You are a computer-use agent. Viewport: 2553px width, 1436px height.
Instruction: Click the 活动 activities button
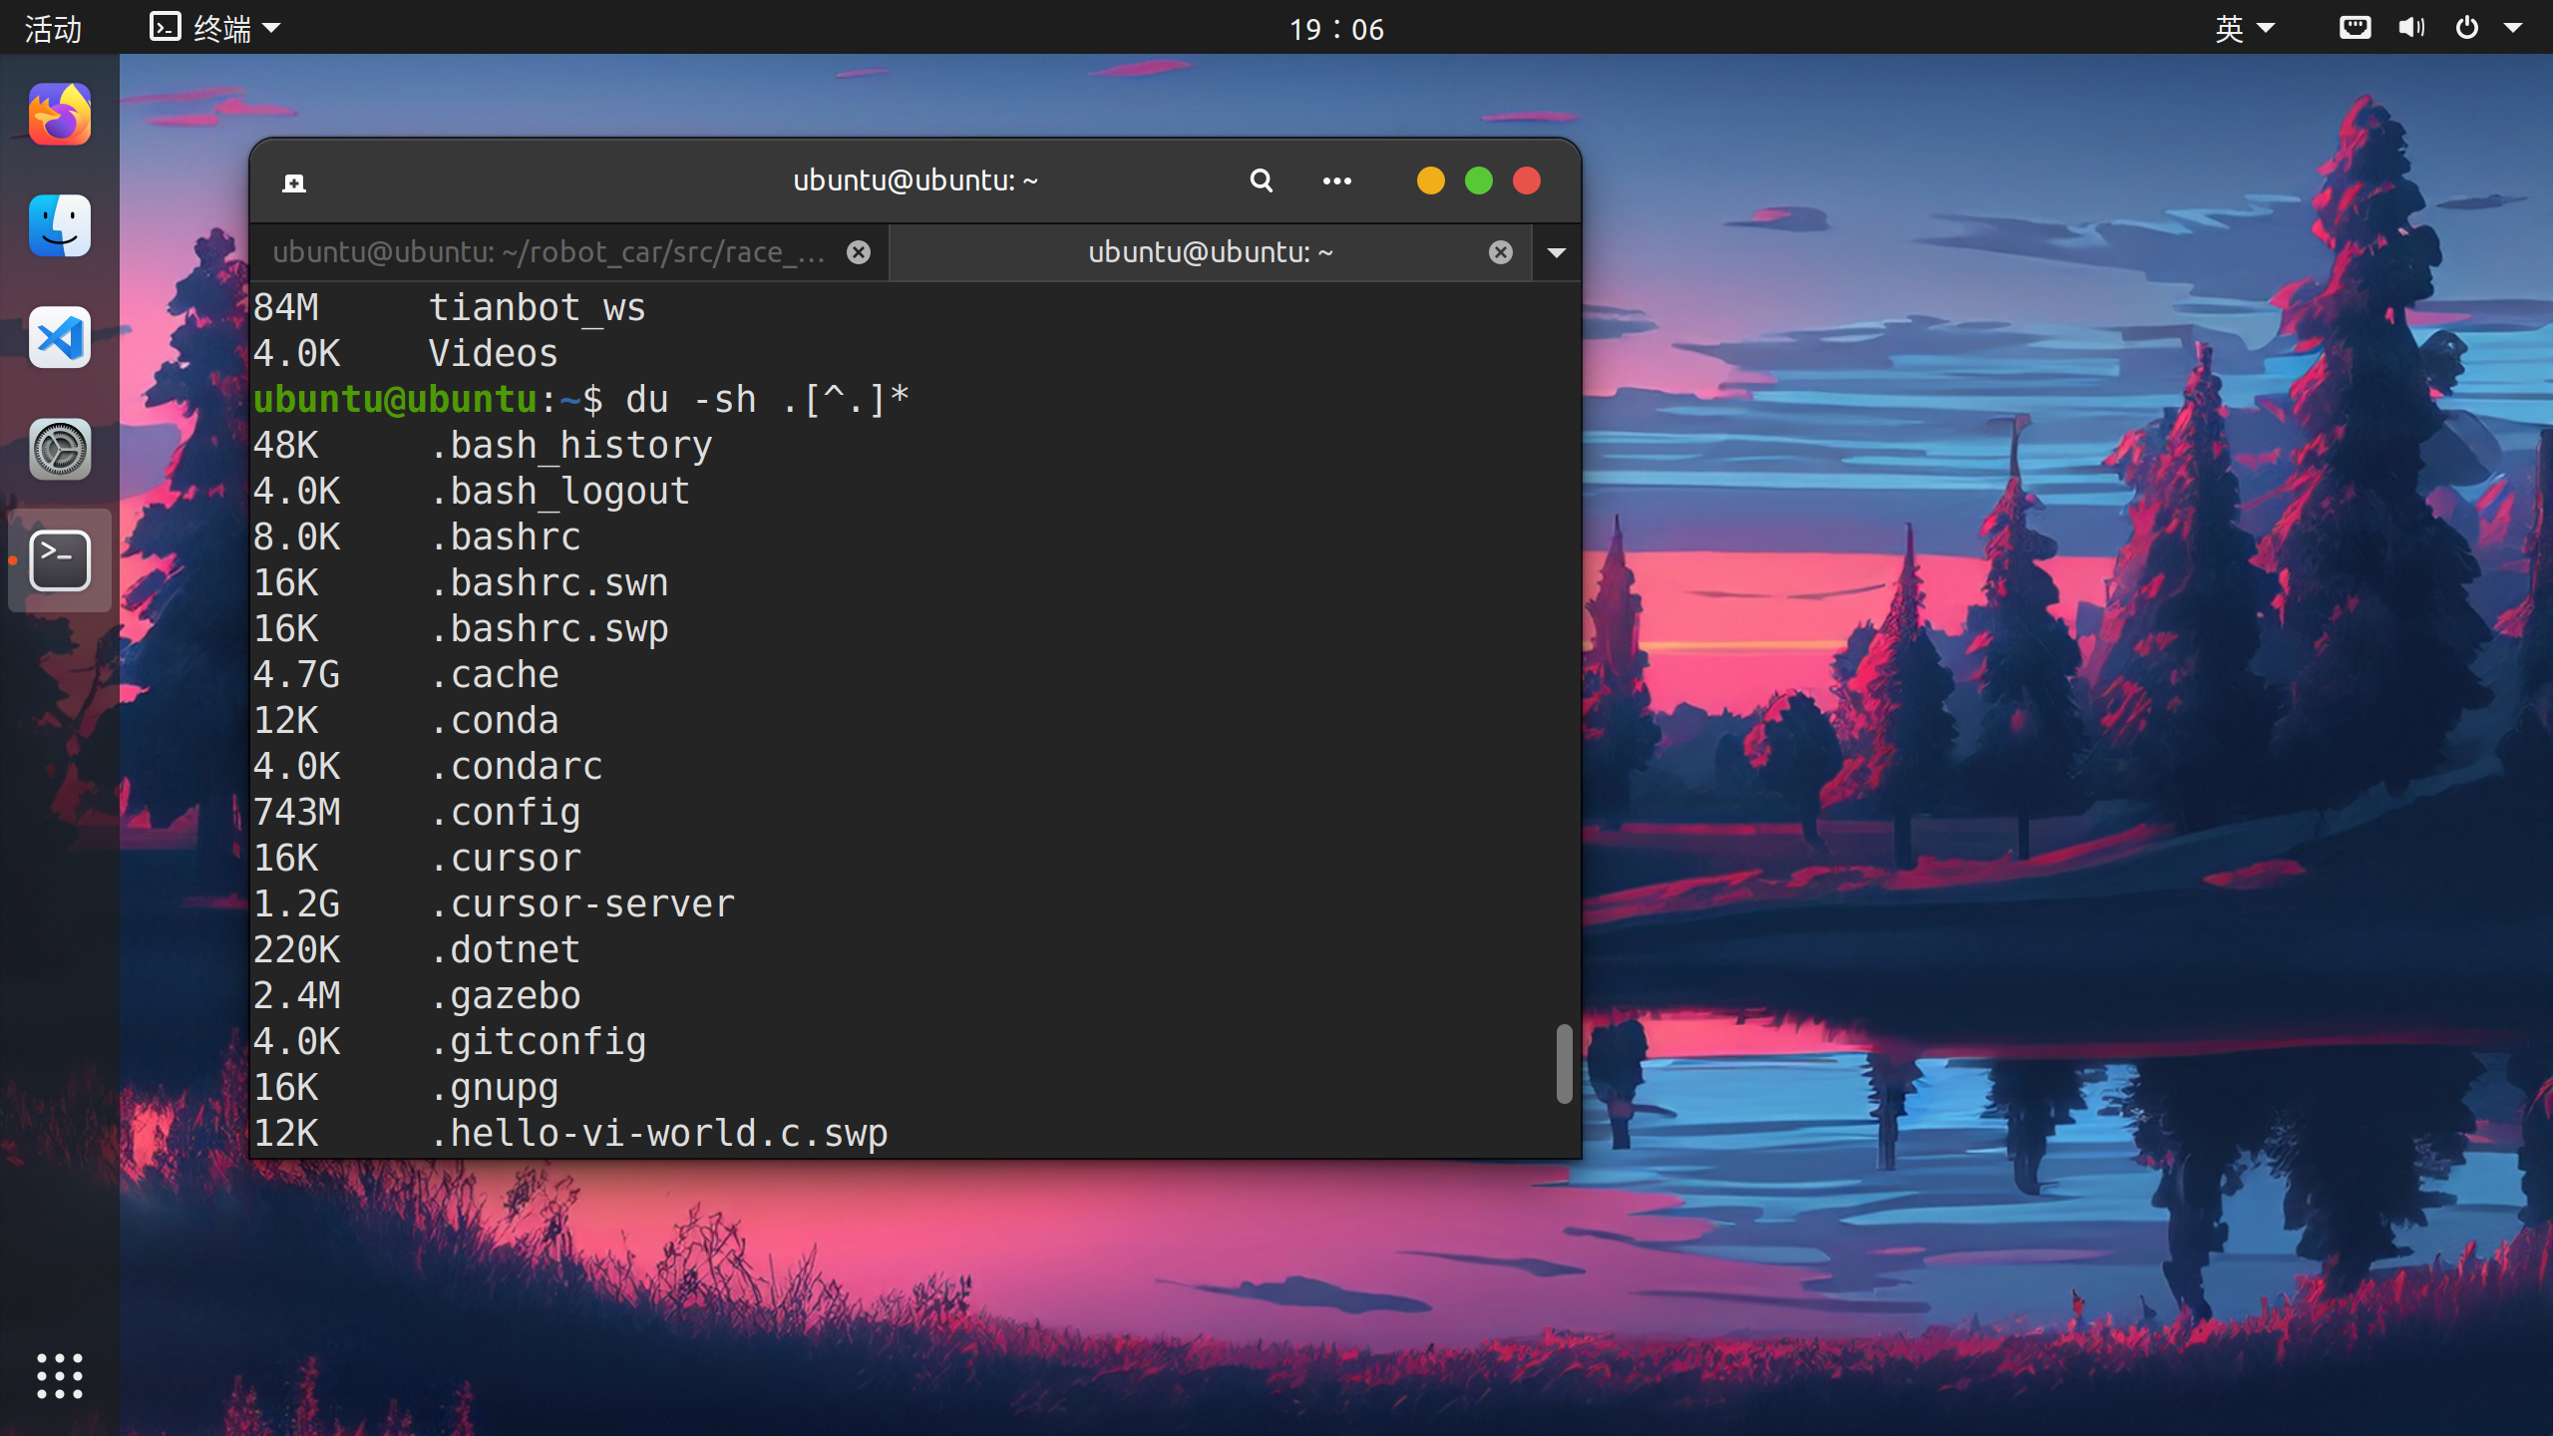(52, 28)
